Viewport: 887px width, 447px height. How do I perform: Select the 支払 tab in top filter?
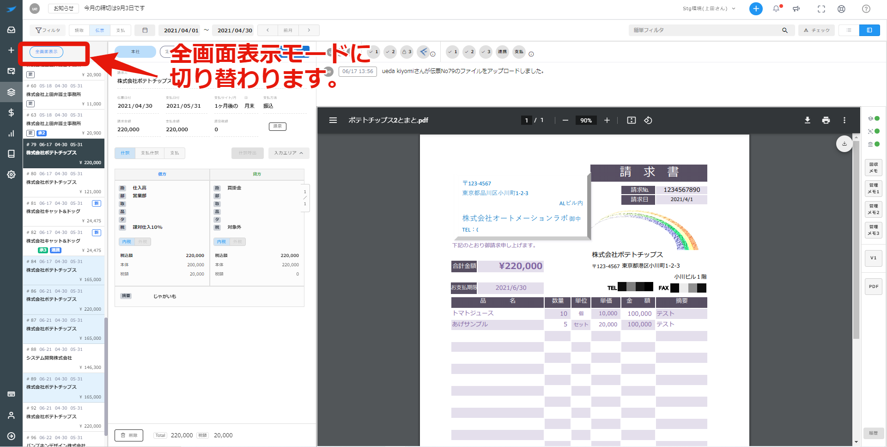(x=121, y=31)
